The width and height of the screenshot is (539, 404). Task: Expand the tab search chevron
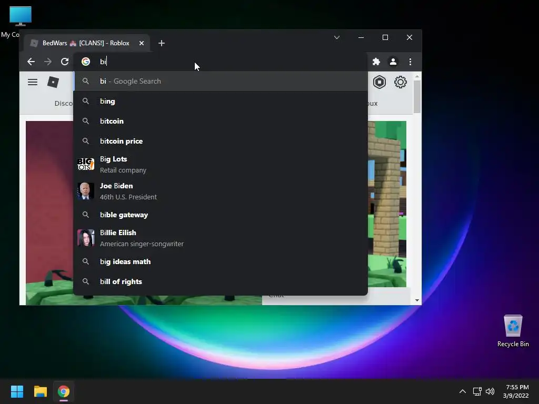click(x=337, y=37)
